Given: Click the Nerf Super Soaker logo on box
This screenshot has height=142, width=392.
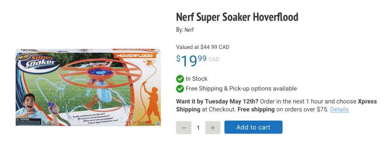Looking at the screenshot, I should [x=37, y=62].
